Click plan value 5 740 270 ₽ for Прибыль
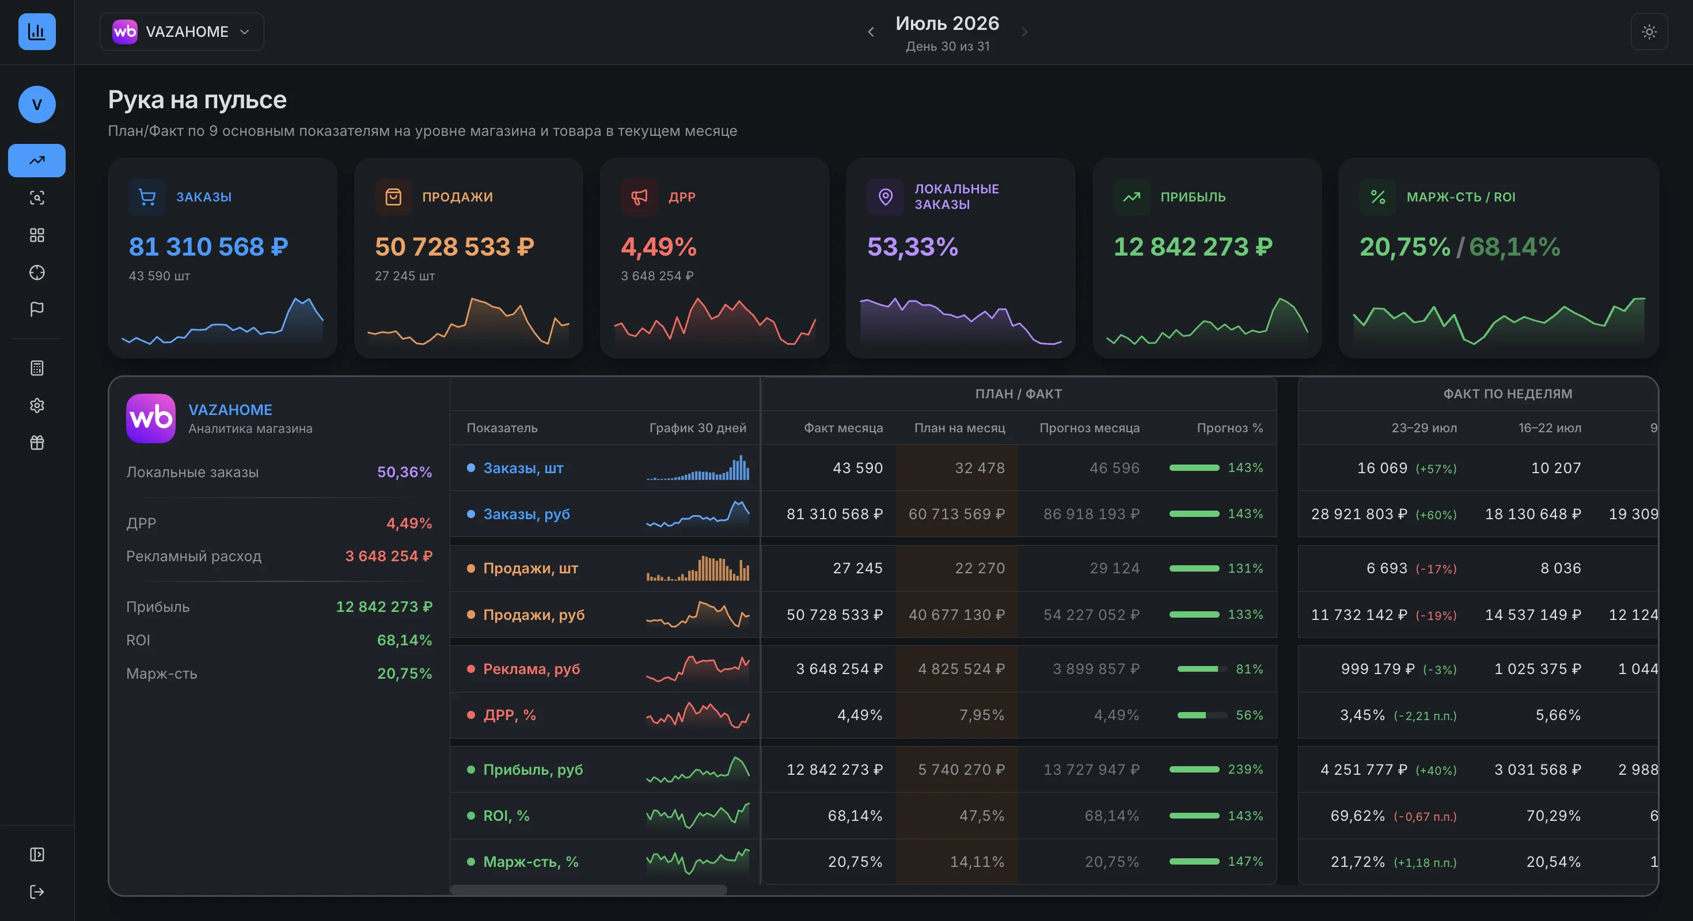This screenshot has height=921, width=1693. [x=961, y=769]
